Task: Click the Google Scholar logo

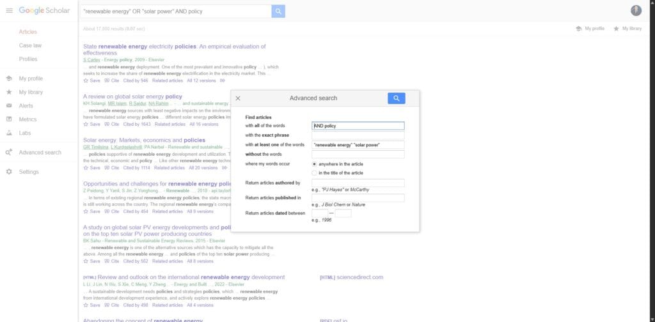Action: pyautogui.click(x=44, y=11)
